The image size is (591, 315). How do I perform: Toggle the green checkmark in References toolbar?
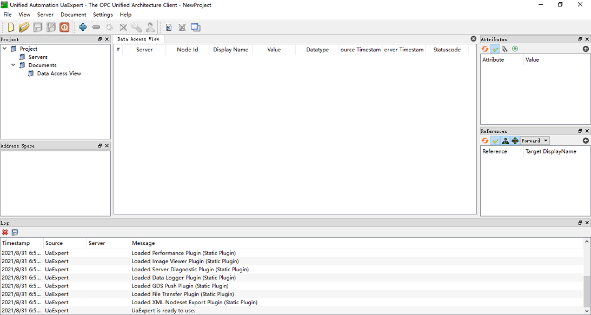[x=495, y=140]
